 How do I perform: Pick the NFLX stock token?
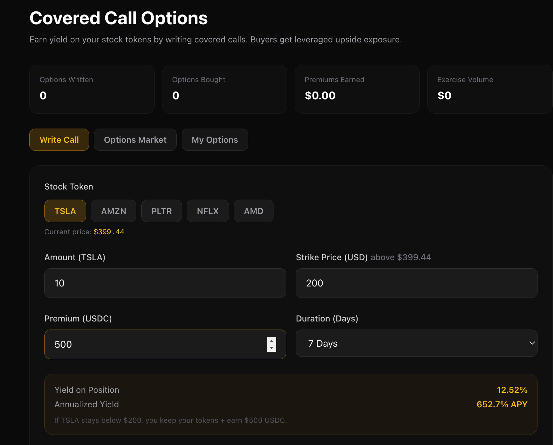pyautogui.click(x=208, y=211)
